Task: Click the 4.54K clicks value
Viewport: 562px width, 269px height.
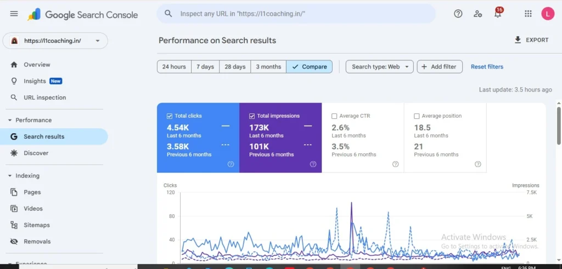Action: click(x=178, y=127)
